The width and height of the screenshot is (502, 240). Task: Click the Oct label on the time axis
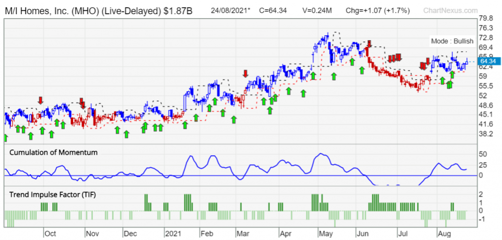(x=50, y=234)
